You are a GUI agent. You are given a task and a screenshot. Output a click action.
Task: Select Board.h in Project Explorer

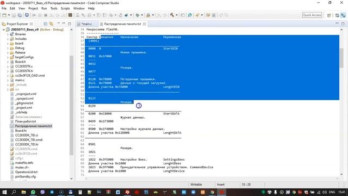pos(20,62)
